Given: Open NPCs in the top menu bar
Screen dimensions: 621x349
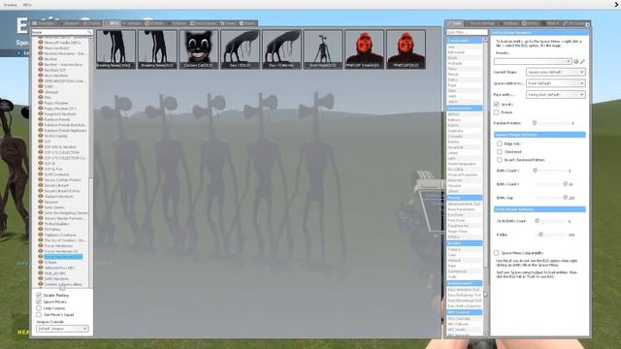Looking at the screenshot, I should (27, 5).
